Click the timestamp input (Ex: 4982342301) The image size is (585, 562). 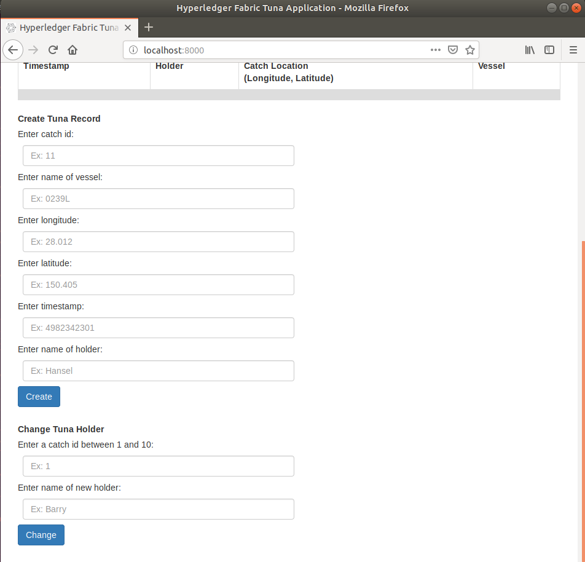click(x=158, y=328)
